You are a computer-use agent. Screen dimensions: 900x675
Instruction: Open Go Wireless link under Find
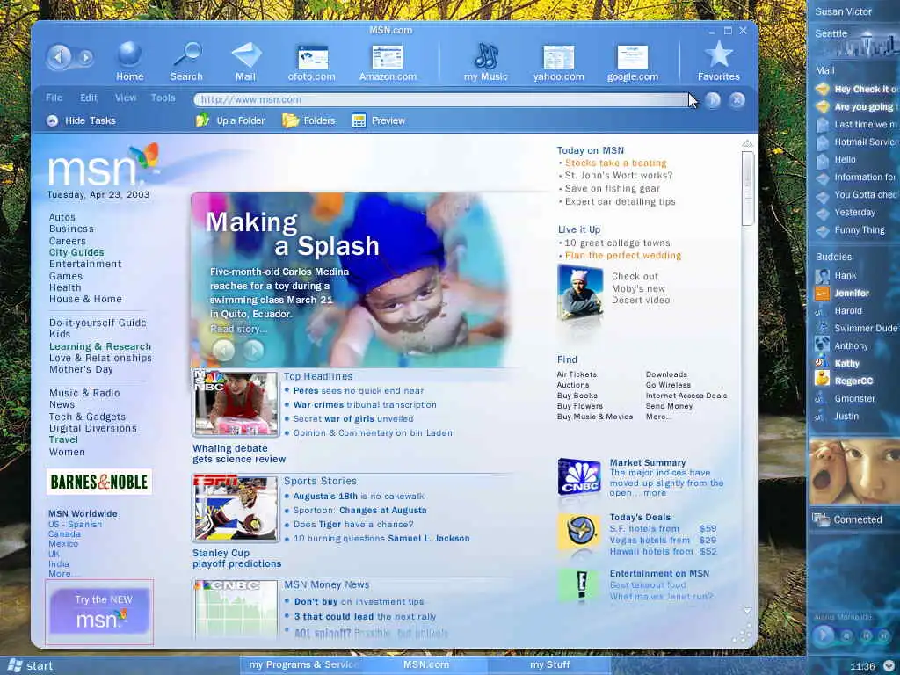tap(668, 385)
